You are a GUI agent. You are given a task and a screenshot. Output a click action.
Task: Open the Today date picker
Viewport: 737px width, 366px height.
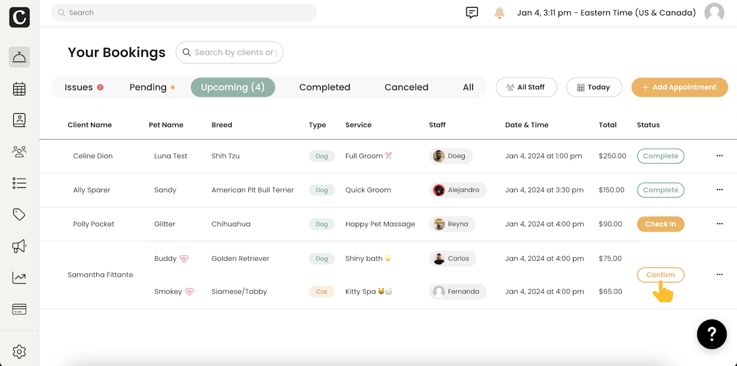point(594,87)
